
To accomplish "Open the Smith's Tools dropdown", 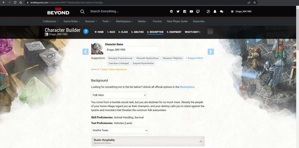I will [x=120, y=130].
